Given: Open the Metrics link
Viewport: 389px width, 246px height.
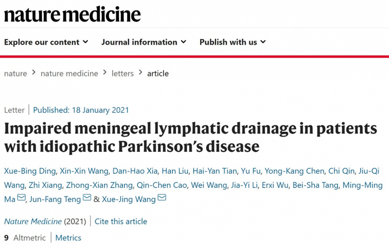Looking at the screenshot, I should point(68,238).
